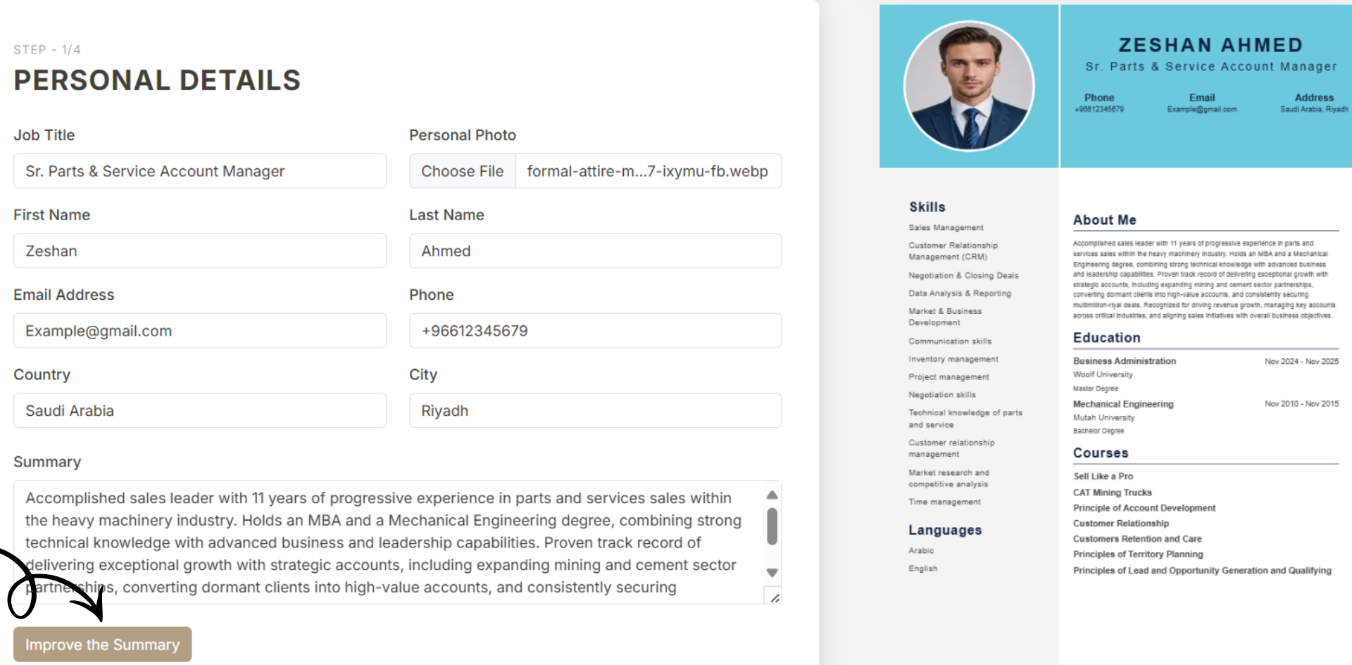Click the Skills heading in the preview
The width and height of the screenshot is (1352, 665).
927,207
